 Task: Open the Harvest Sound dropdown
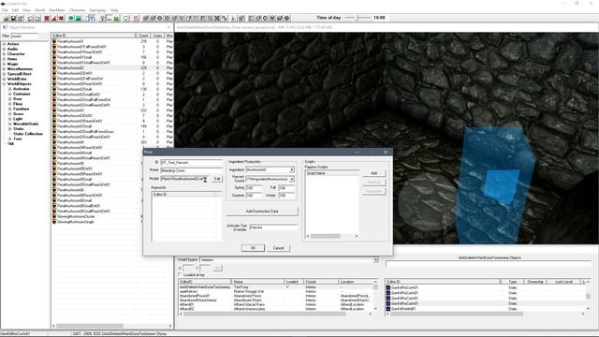(x=291, y=179)
